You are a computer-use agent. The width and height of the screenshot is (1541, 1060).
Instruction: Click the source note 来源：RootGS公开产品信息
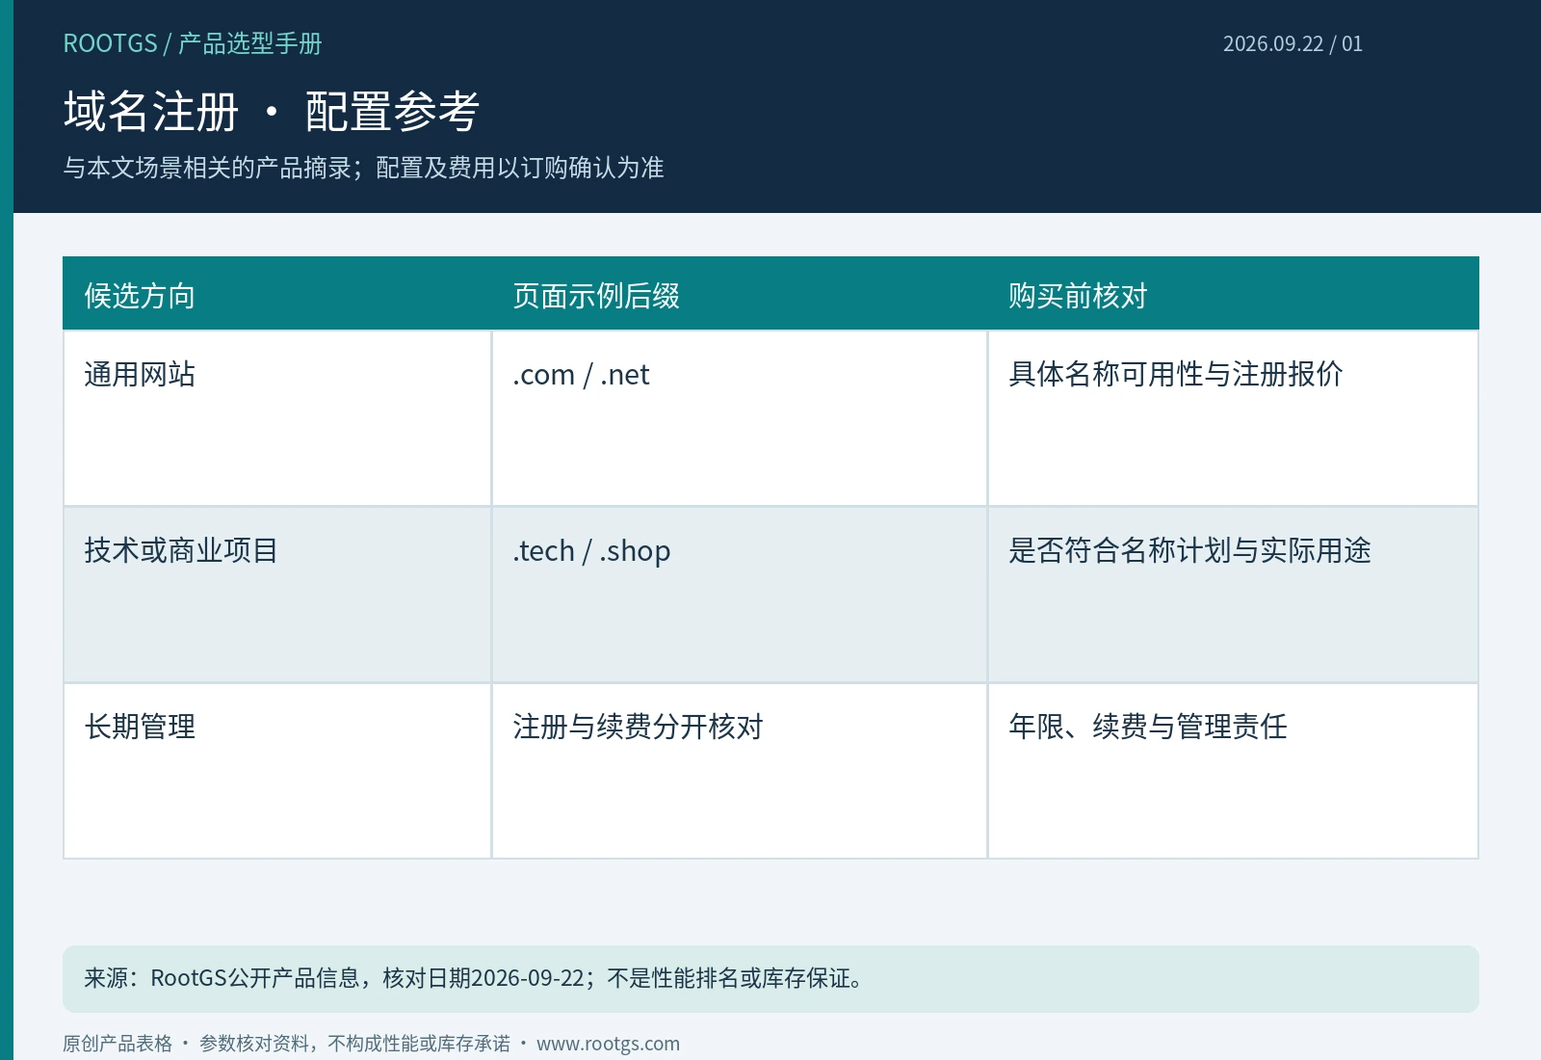(x=222, y=978)
